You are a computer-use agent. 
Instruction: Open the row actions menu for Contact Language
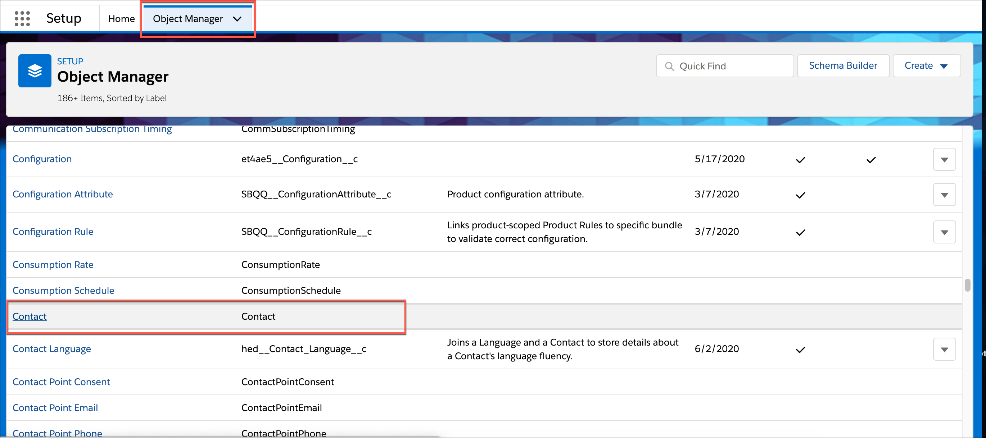tap(944, 349)
